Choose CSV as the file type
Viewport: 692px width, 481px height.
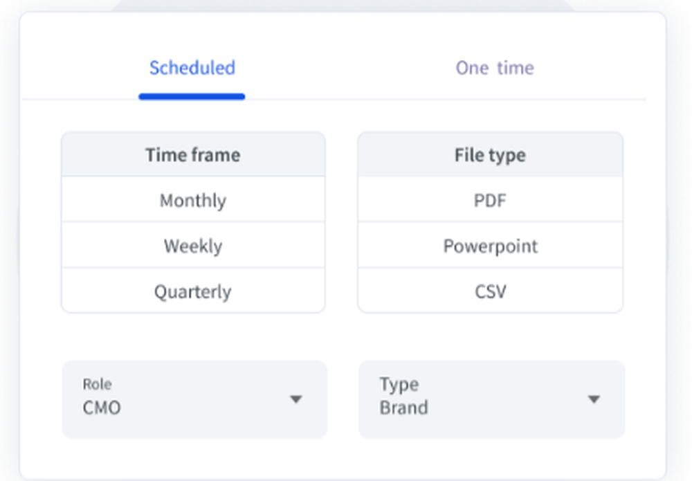click(x=491, y=291)
